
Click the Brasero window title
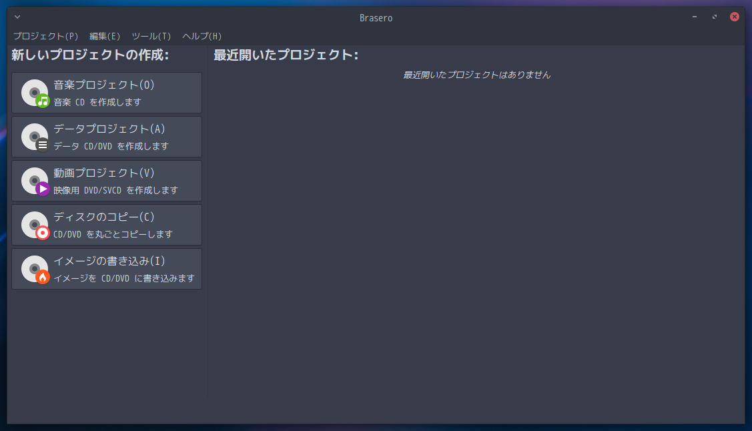pos(376,18)
